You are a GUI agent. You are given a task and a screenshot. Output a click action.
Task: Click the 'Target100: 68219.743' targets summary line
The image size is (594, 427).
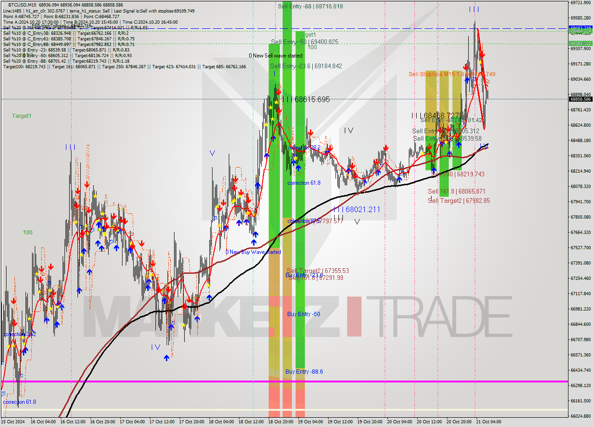(124, 66)
